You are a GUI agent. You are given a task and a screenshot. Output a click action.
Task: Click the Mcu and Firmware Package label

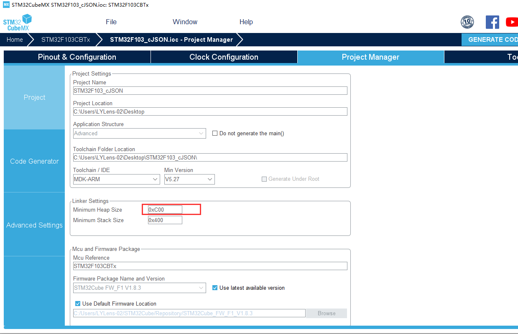106,249
